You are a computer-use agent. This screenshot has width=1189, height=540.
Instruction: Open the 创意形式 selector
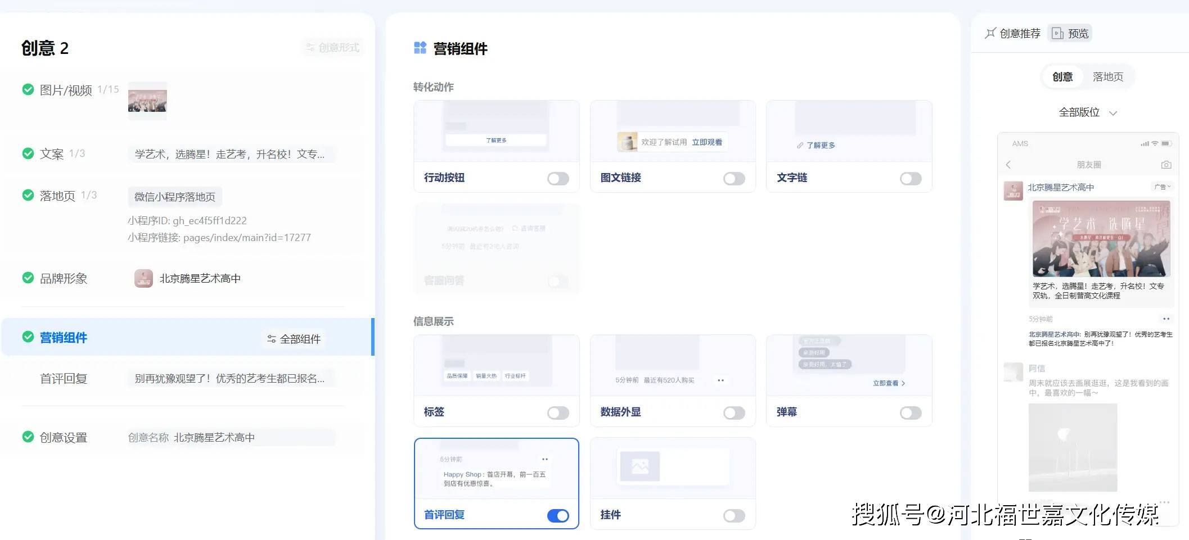pos(332,48)
